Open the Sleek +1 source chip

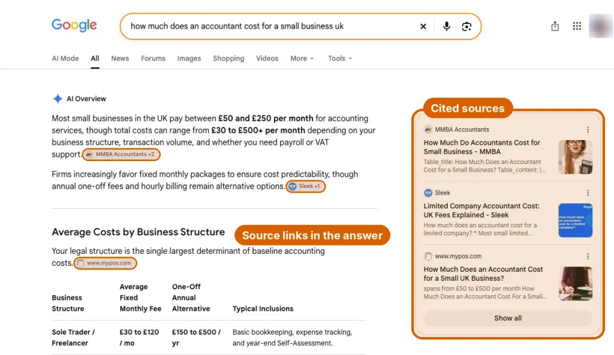306,187
